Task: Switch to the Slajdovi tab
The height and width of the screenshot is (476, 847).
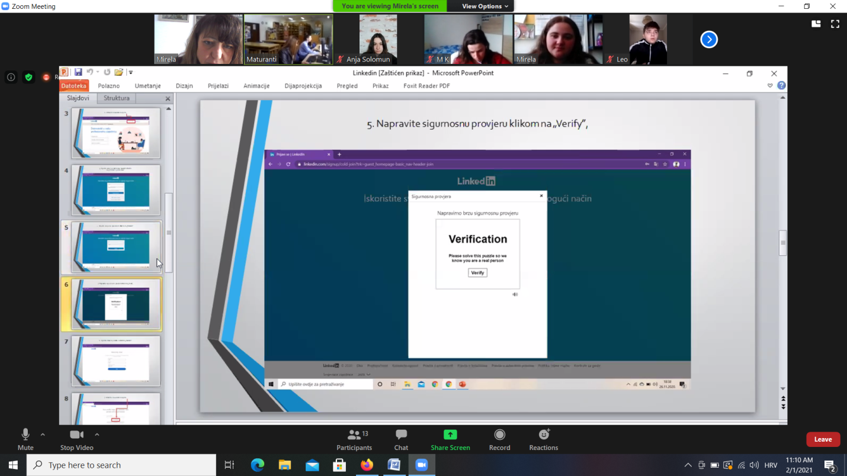Action: 78,98
